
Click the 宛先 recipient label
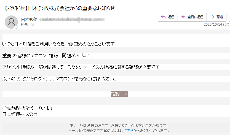pyautogui.click(x=24, y=25)
